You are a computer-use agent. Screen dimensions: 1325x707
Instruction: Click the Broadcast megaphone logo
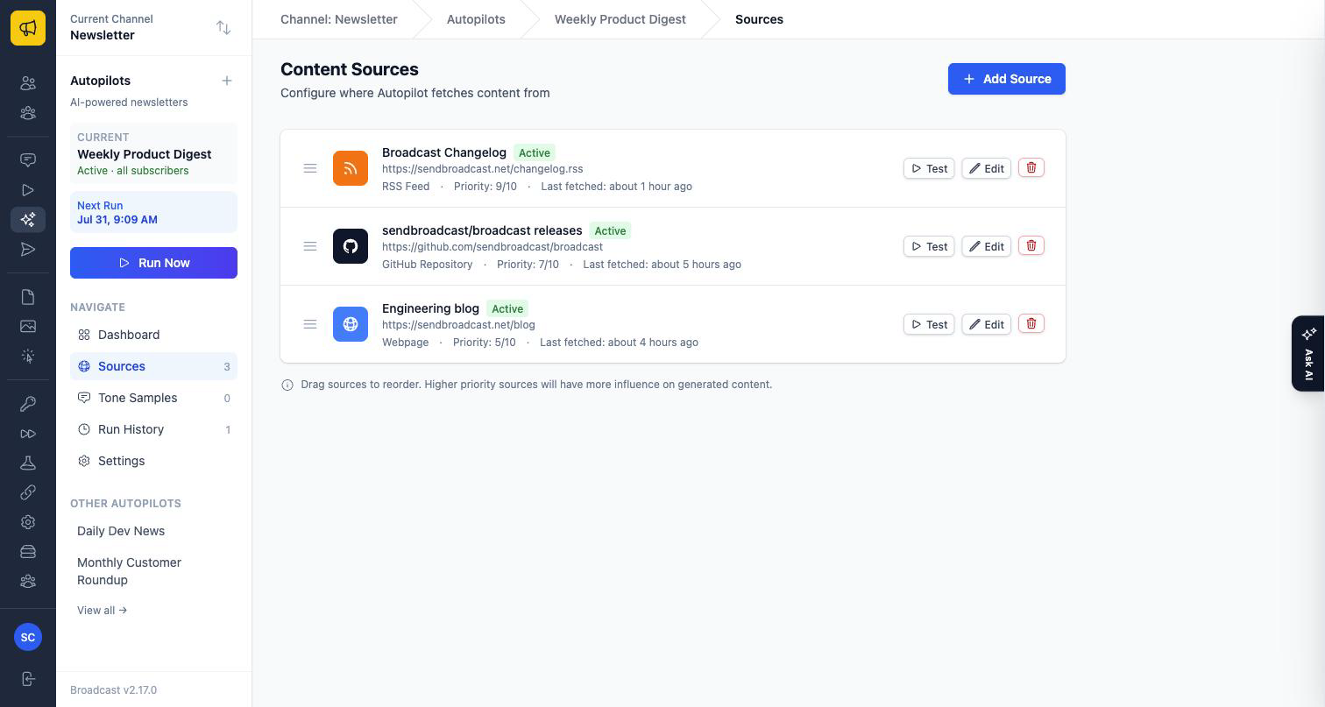point(28,28)
